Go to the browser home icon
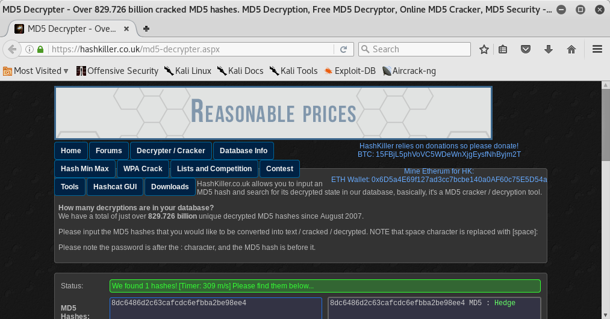 [571, 49]
